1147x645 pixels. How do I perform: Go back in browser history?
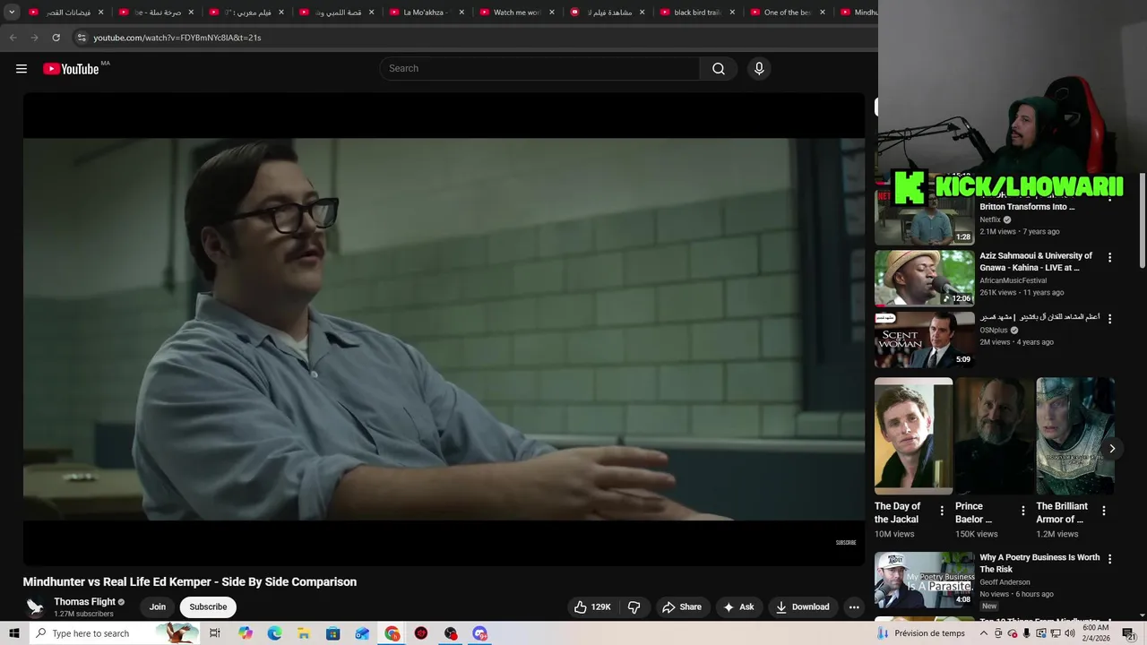pos(13,38)
